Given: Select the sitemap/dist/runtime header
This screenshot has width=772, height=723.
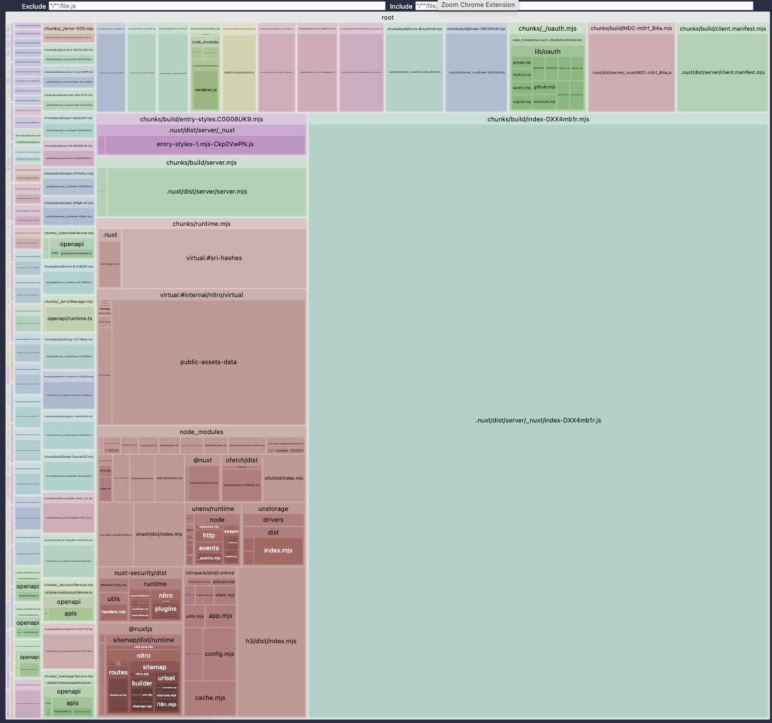Looking at the screenshot, I should (x=144, y=640).
